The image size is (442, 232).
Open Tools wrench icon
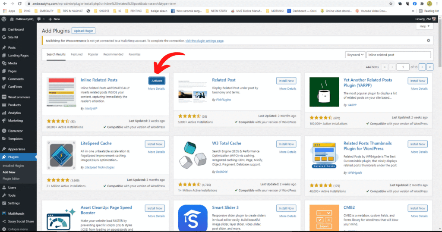[4, 195]
